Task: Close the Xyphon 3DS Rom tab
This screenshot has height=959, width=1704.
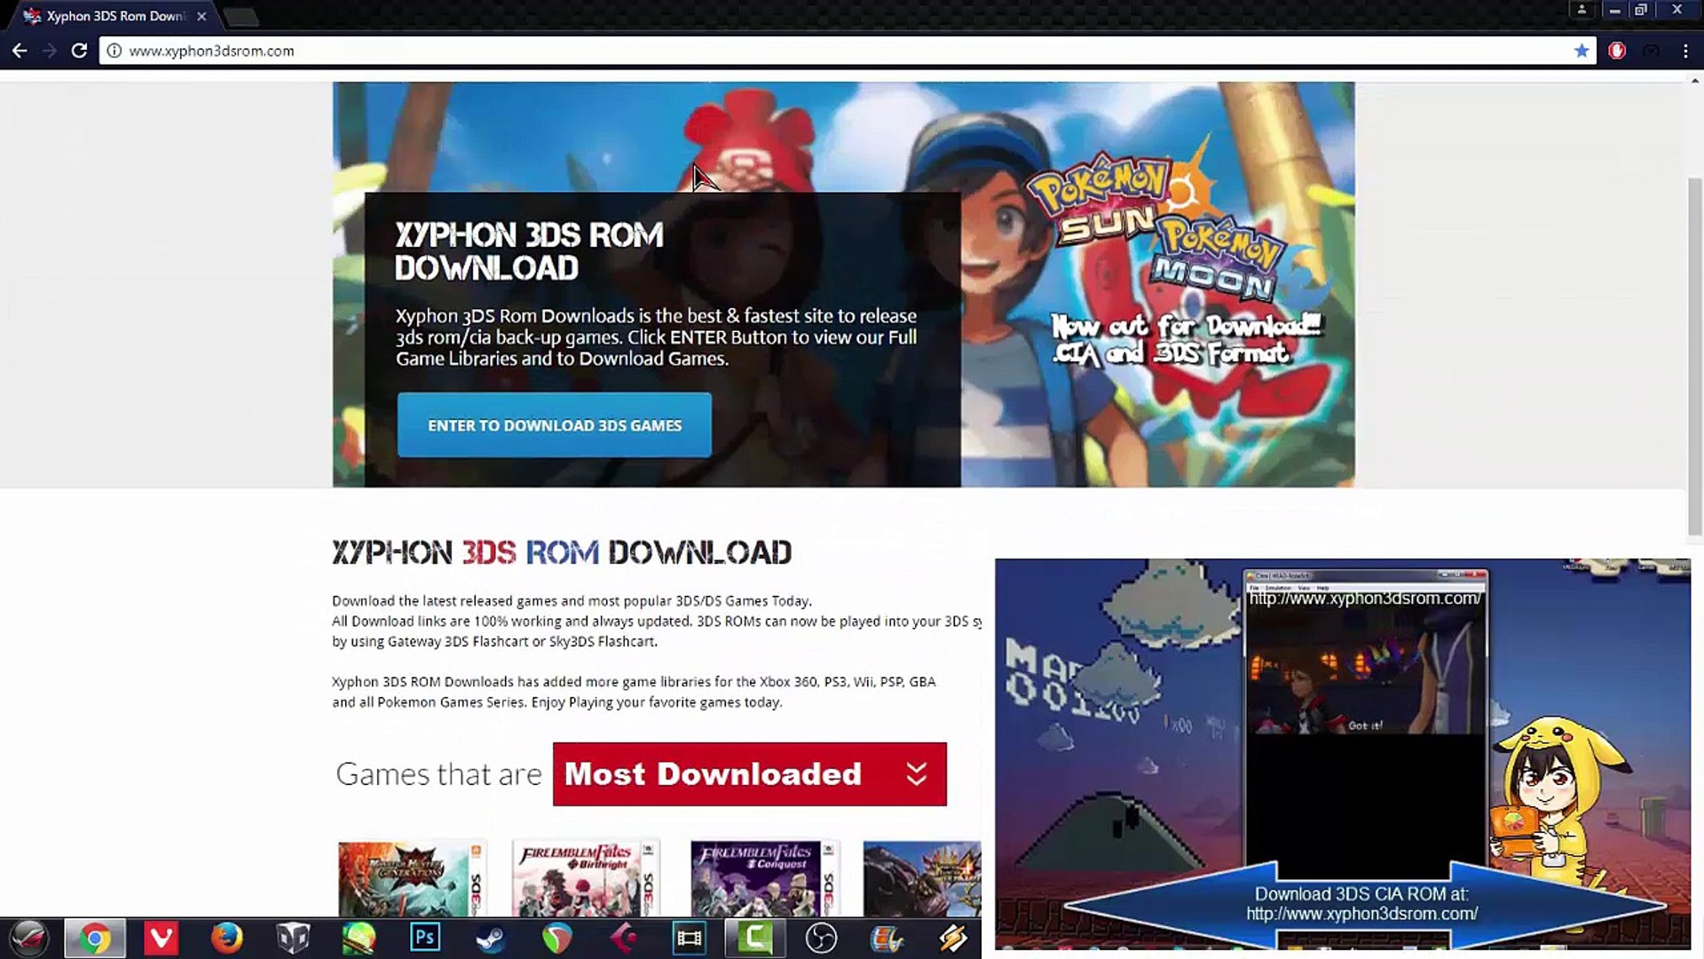Action: click(x=201, y=16)
